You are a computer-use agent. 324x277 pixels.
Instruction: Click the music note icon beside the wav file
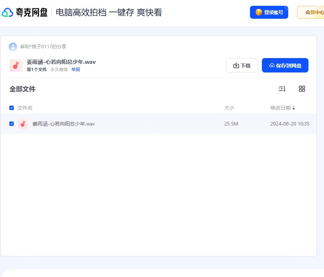23,124
